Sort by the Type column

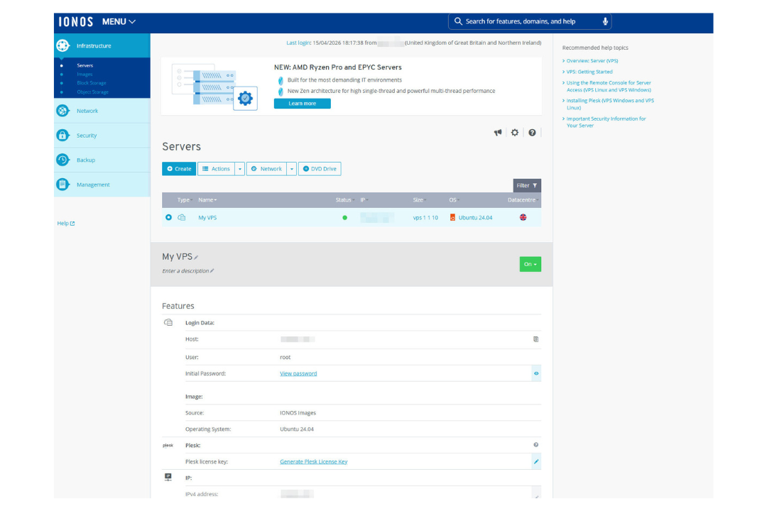tap(185, 200)
